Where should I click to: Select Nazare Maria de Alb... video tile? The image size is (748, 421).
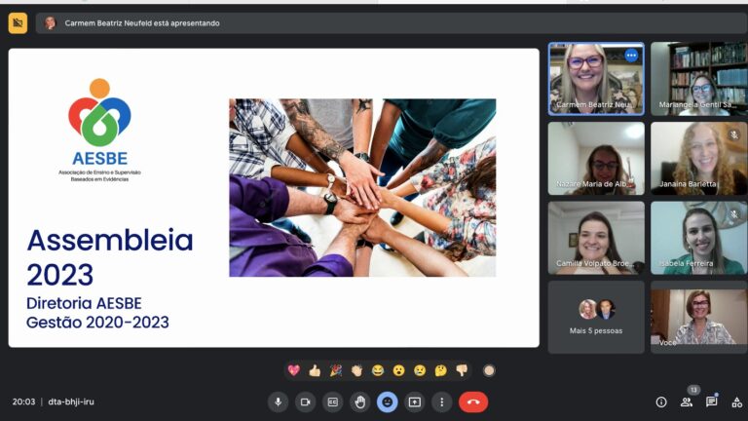pyautogui.click(x=596, y=158)
